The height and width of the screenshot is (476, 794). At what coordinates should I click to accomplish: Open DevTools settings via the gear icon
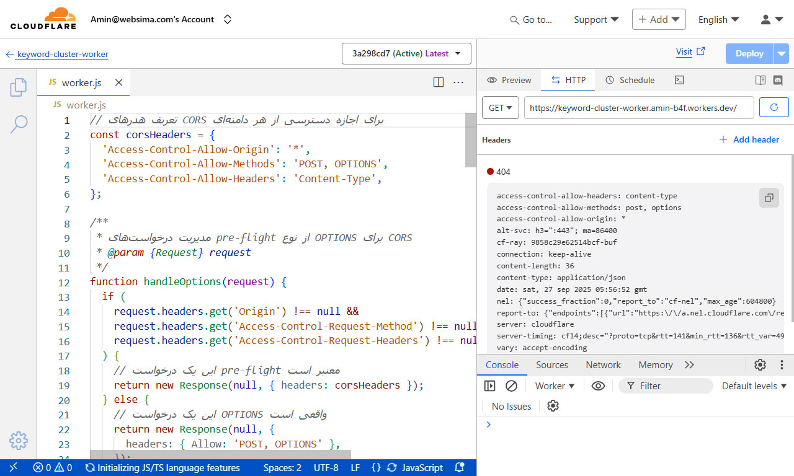click(760, 364)
